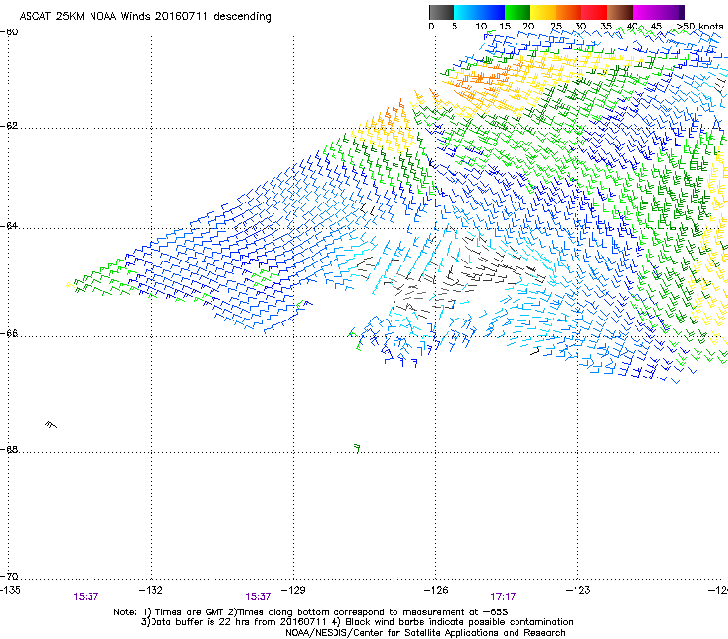This screenshot has height=639, width=728.
Task: Click the -68 latitude axis label
Action: point(9,450)
